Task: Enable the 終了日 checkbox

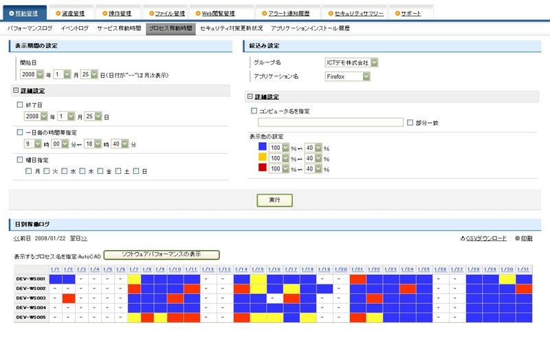Action: 20,104
